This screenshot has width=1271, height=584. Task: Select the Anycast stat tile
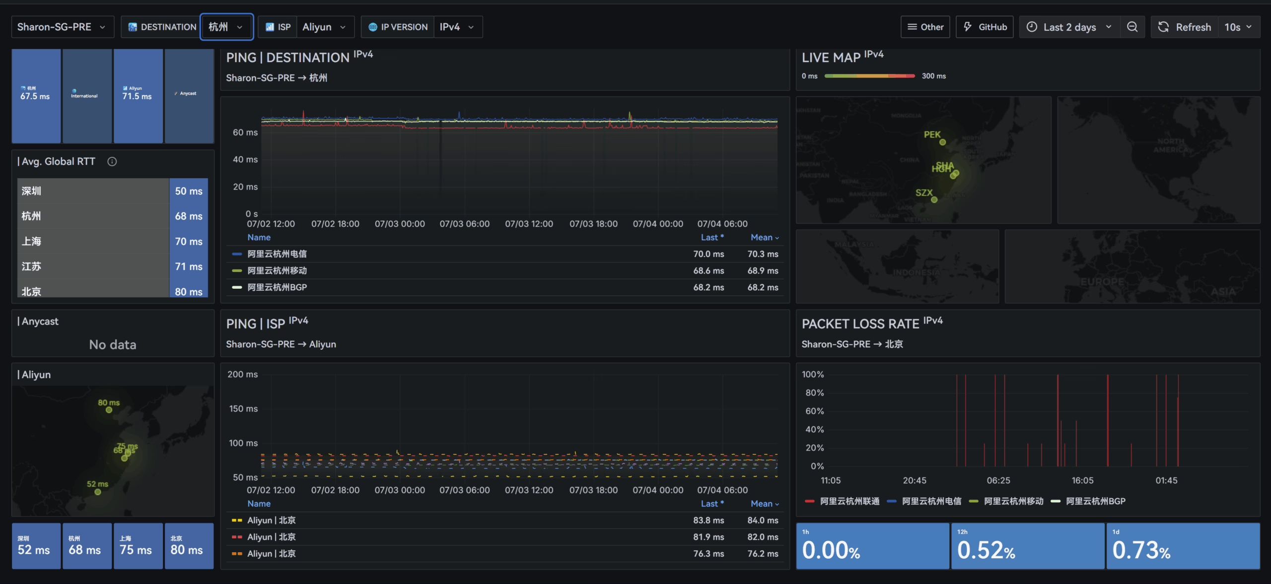pos(189,96)
